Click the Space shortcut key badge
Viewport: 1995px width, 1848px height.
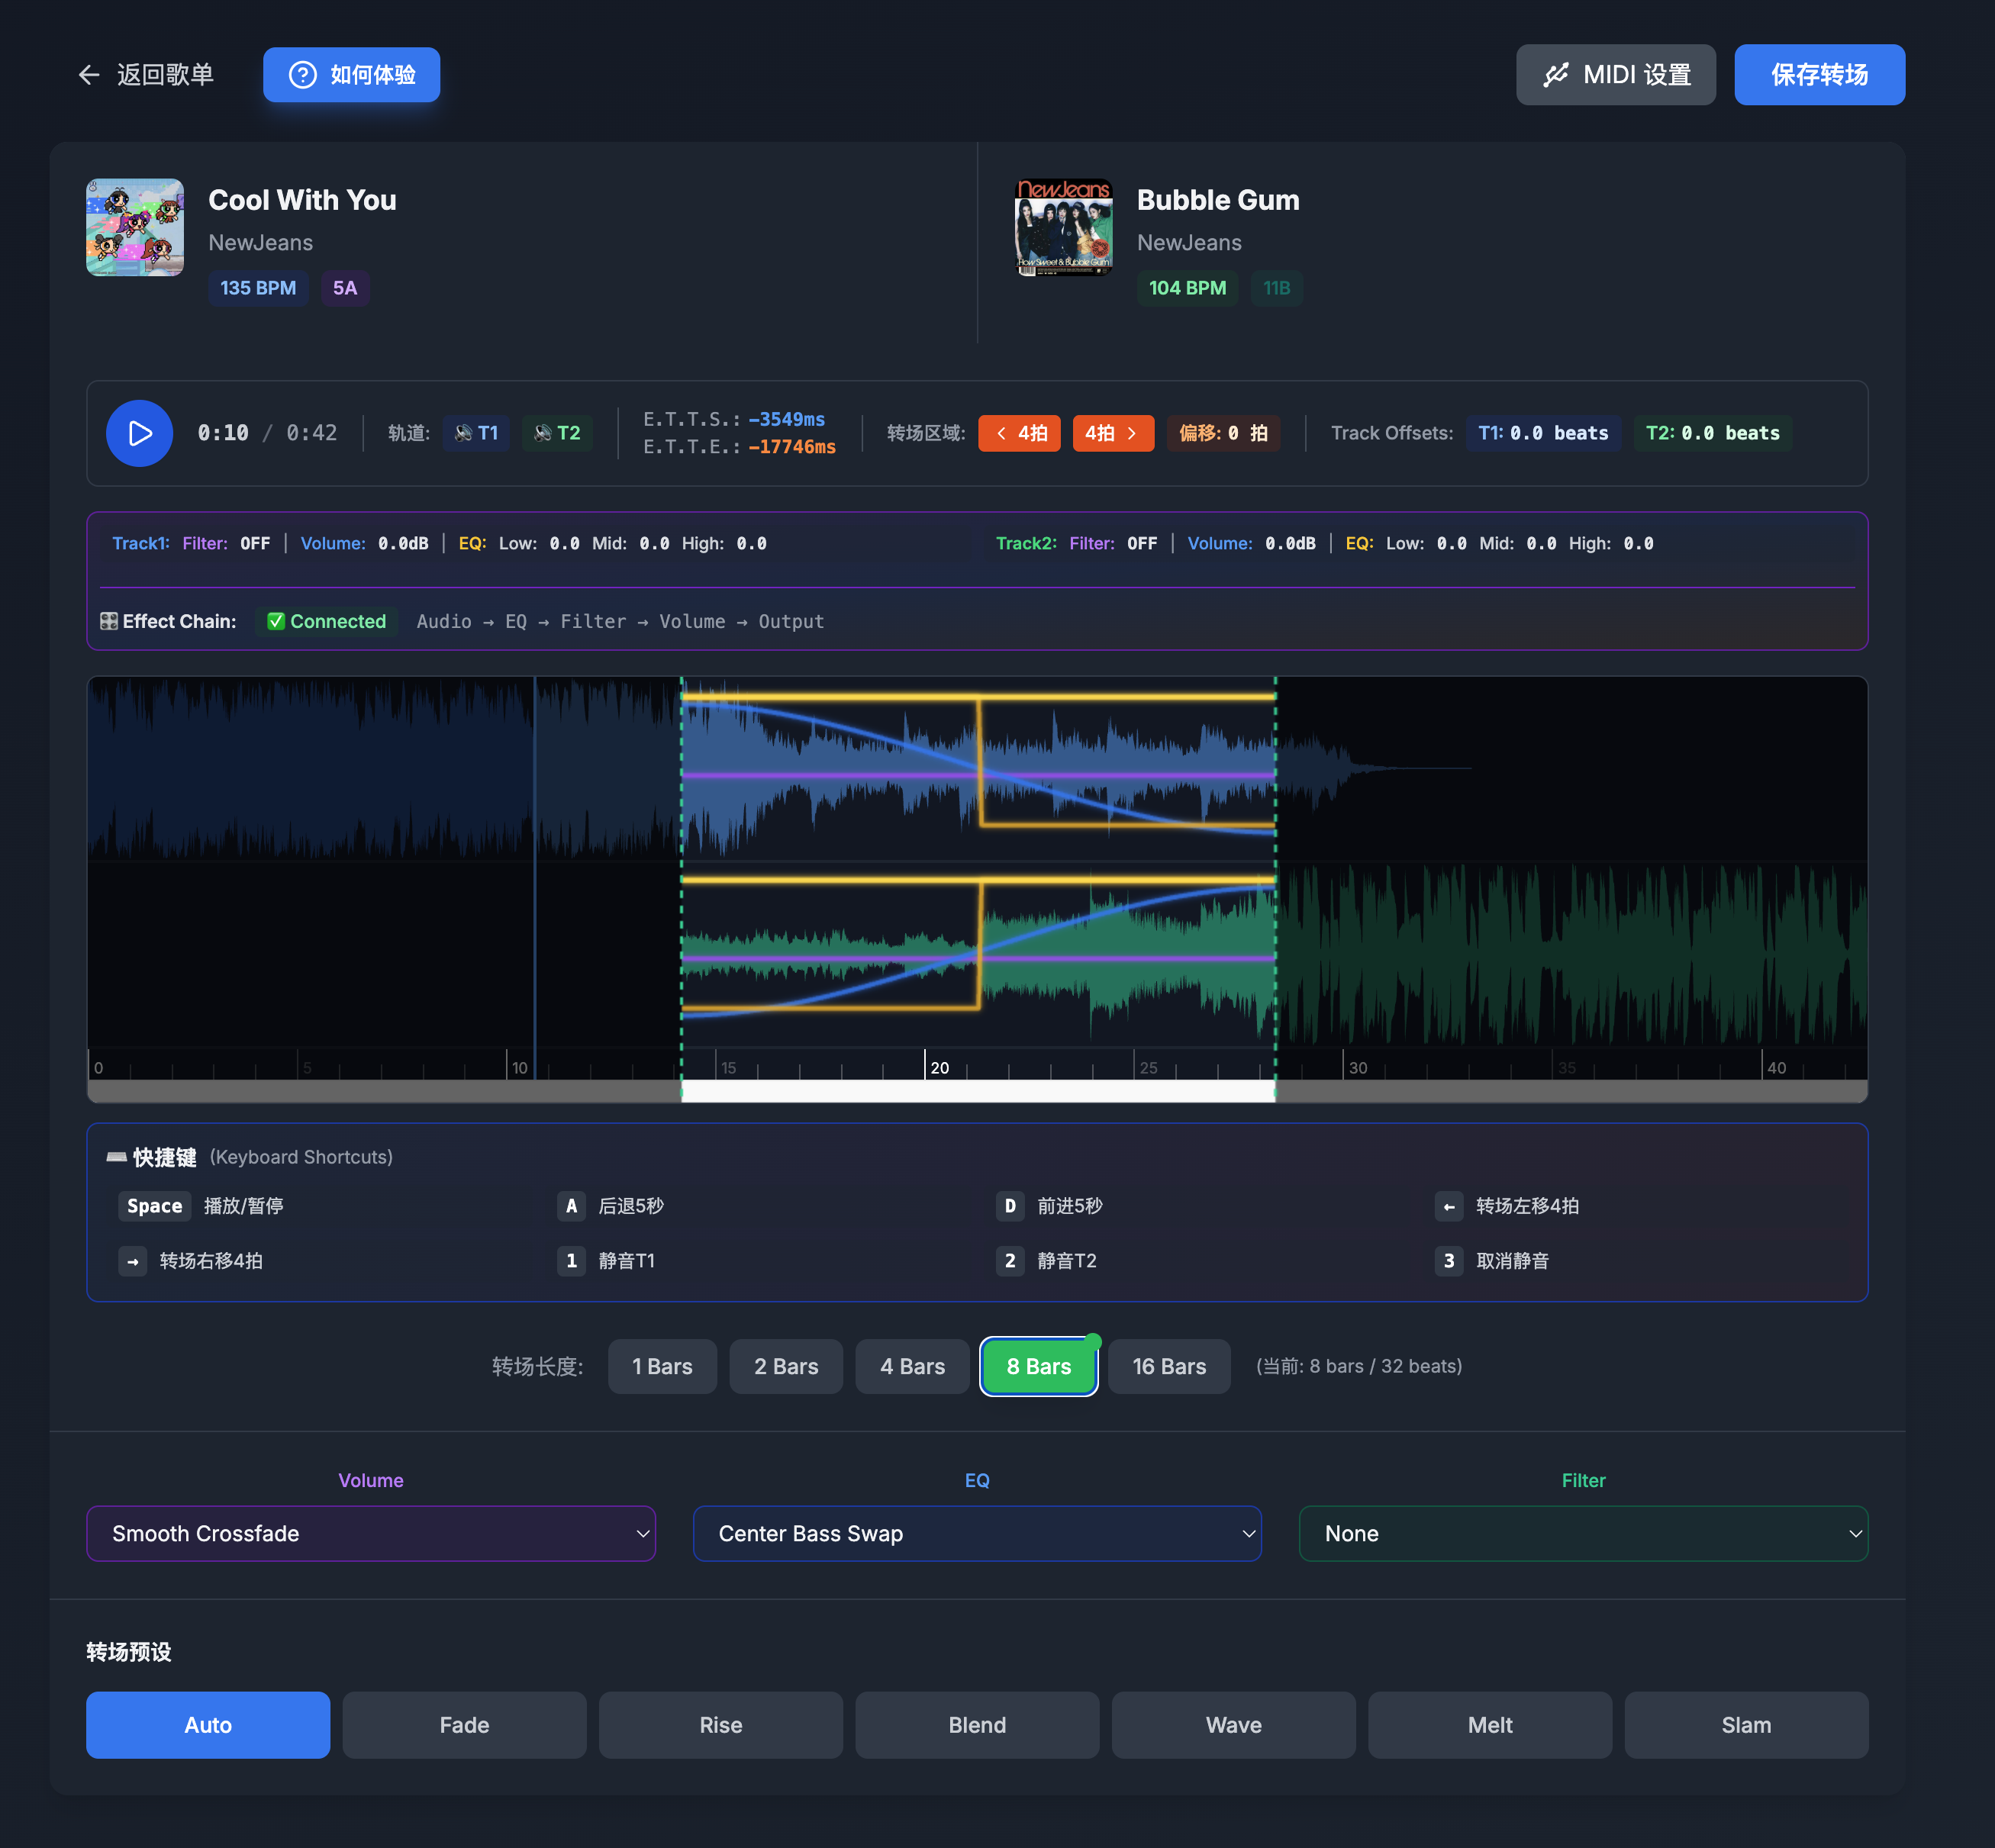(x=155, y=1206)
